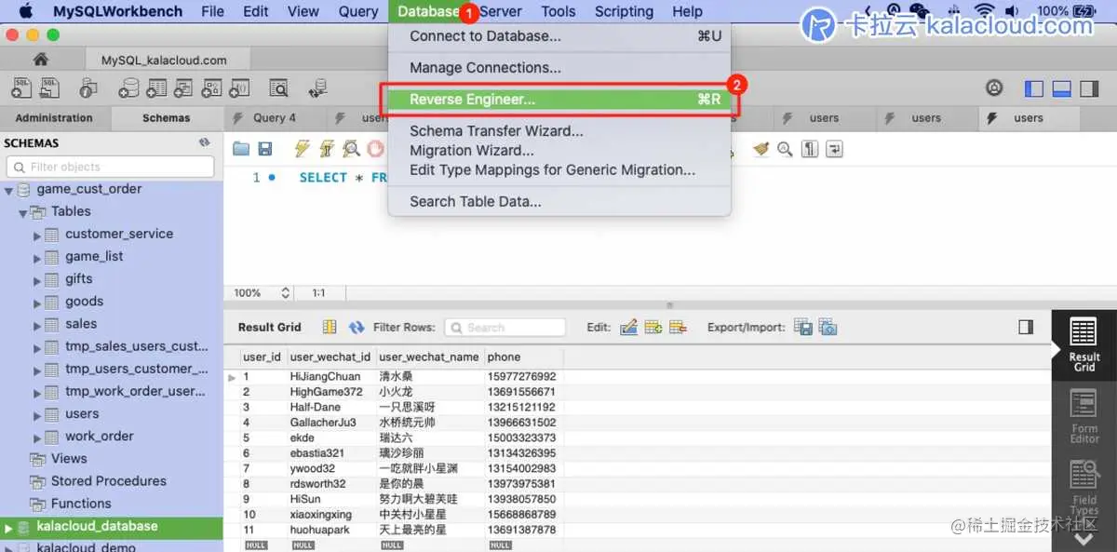Click the open SQL script file icon

[x=50, y=88]
